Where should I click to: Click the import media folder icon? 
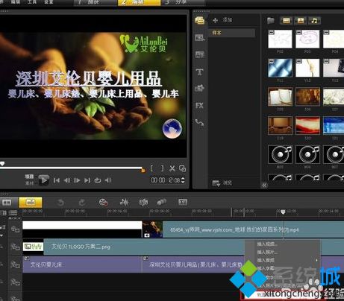[271, 20]
